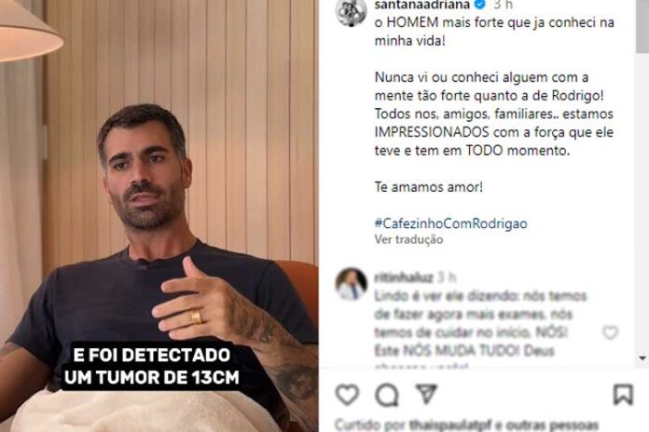Like ritinhaluz's comment heart
This screenshot has width=649, height=432.
(x=610, y=332)
